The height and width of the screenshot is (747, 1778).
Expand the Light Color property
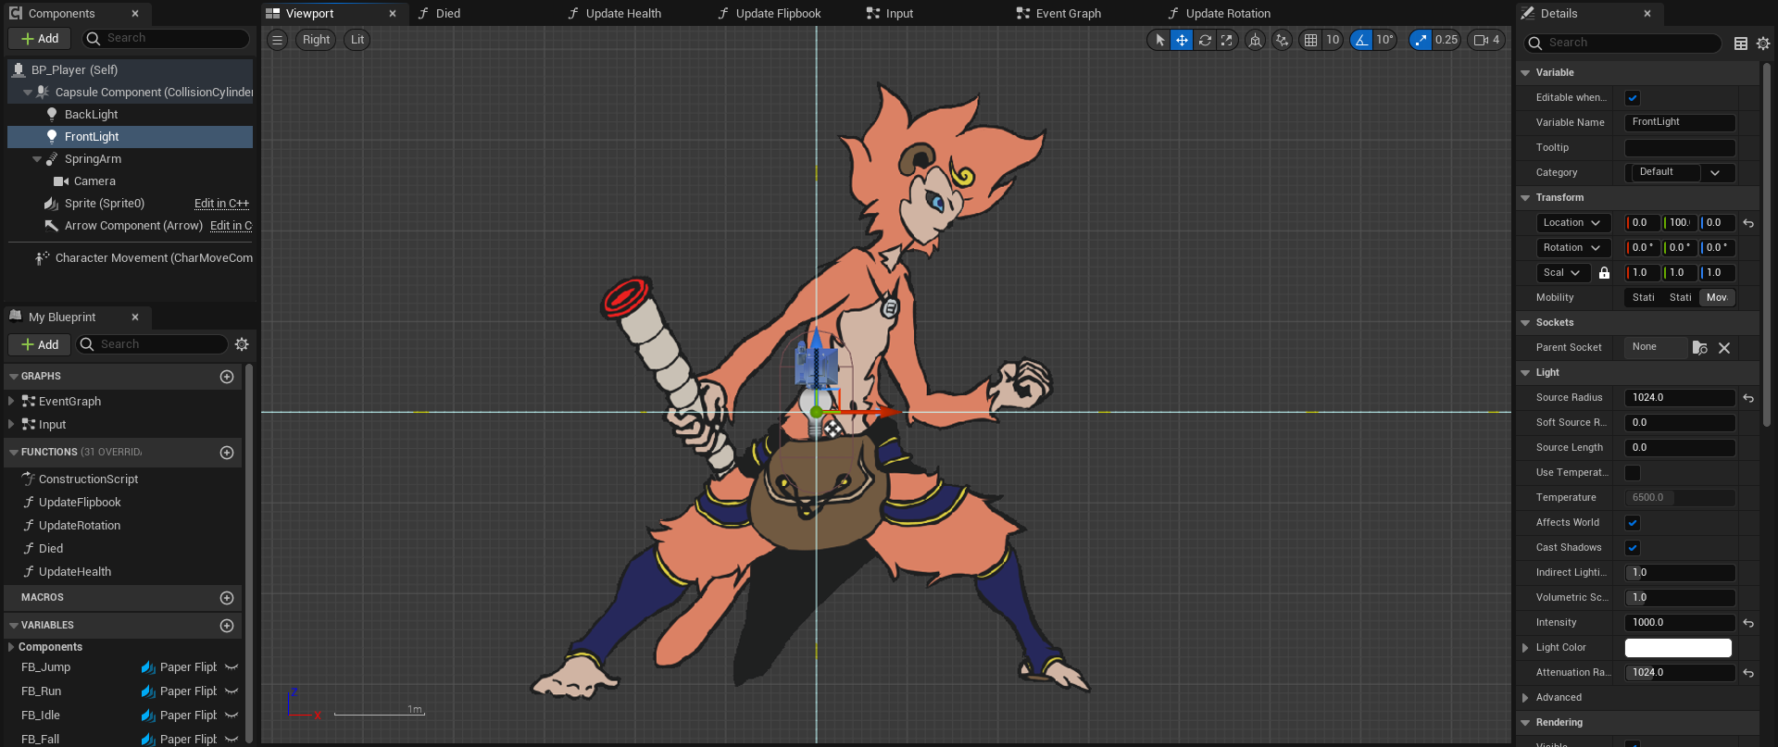(1525, 648)
